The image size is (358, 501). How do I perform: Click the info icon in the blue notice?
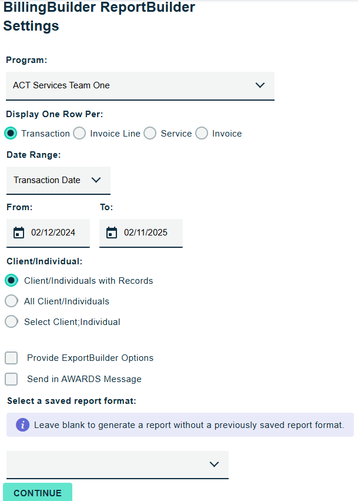(22, 424)
